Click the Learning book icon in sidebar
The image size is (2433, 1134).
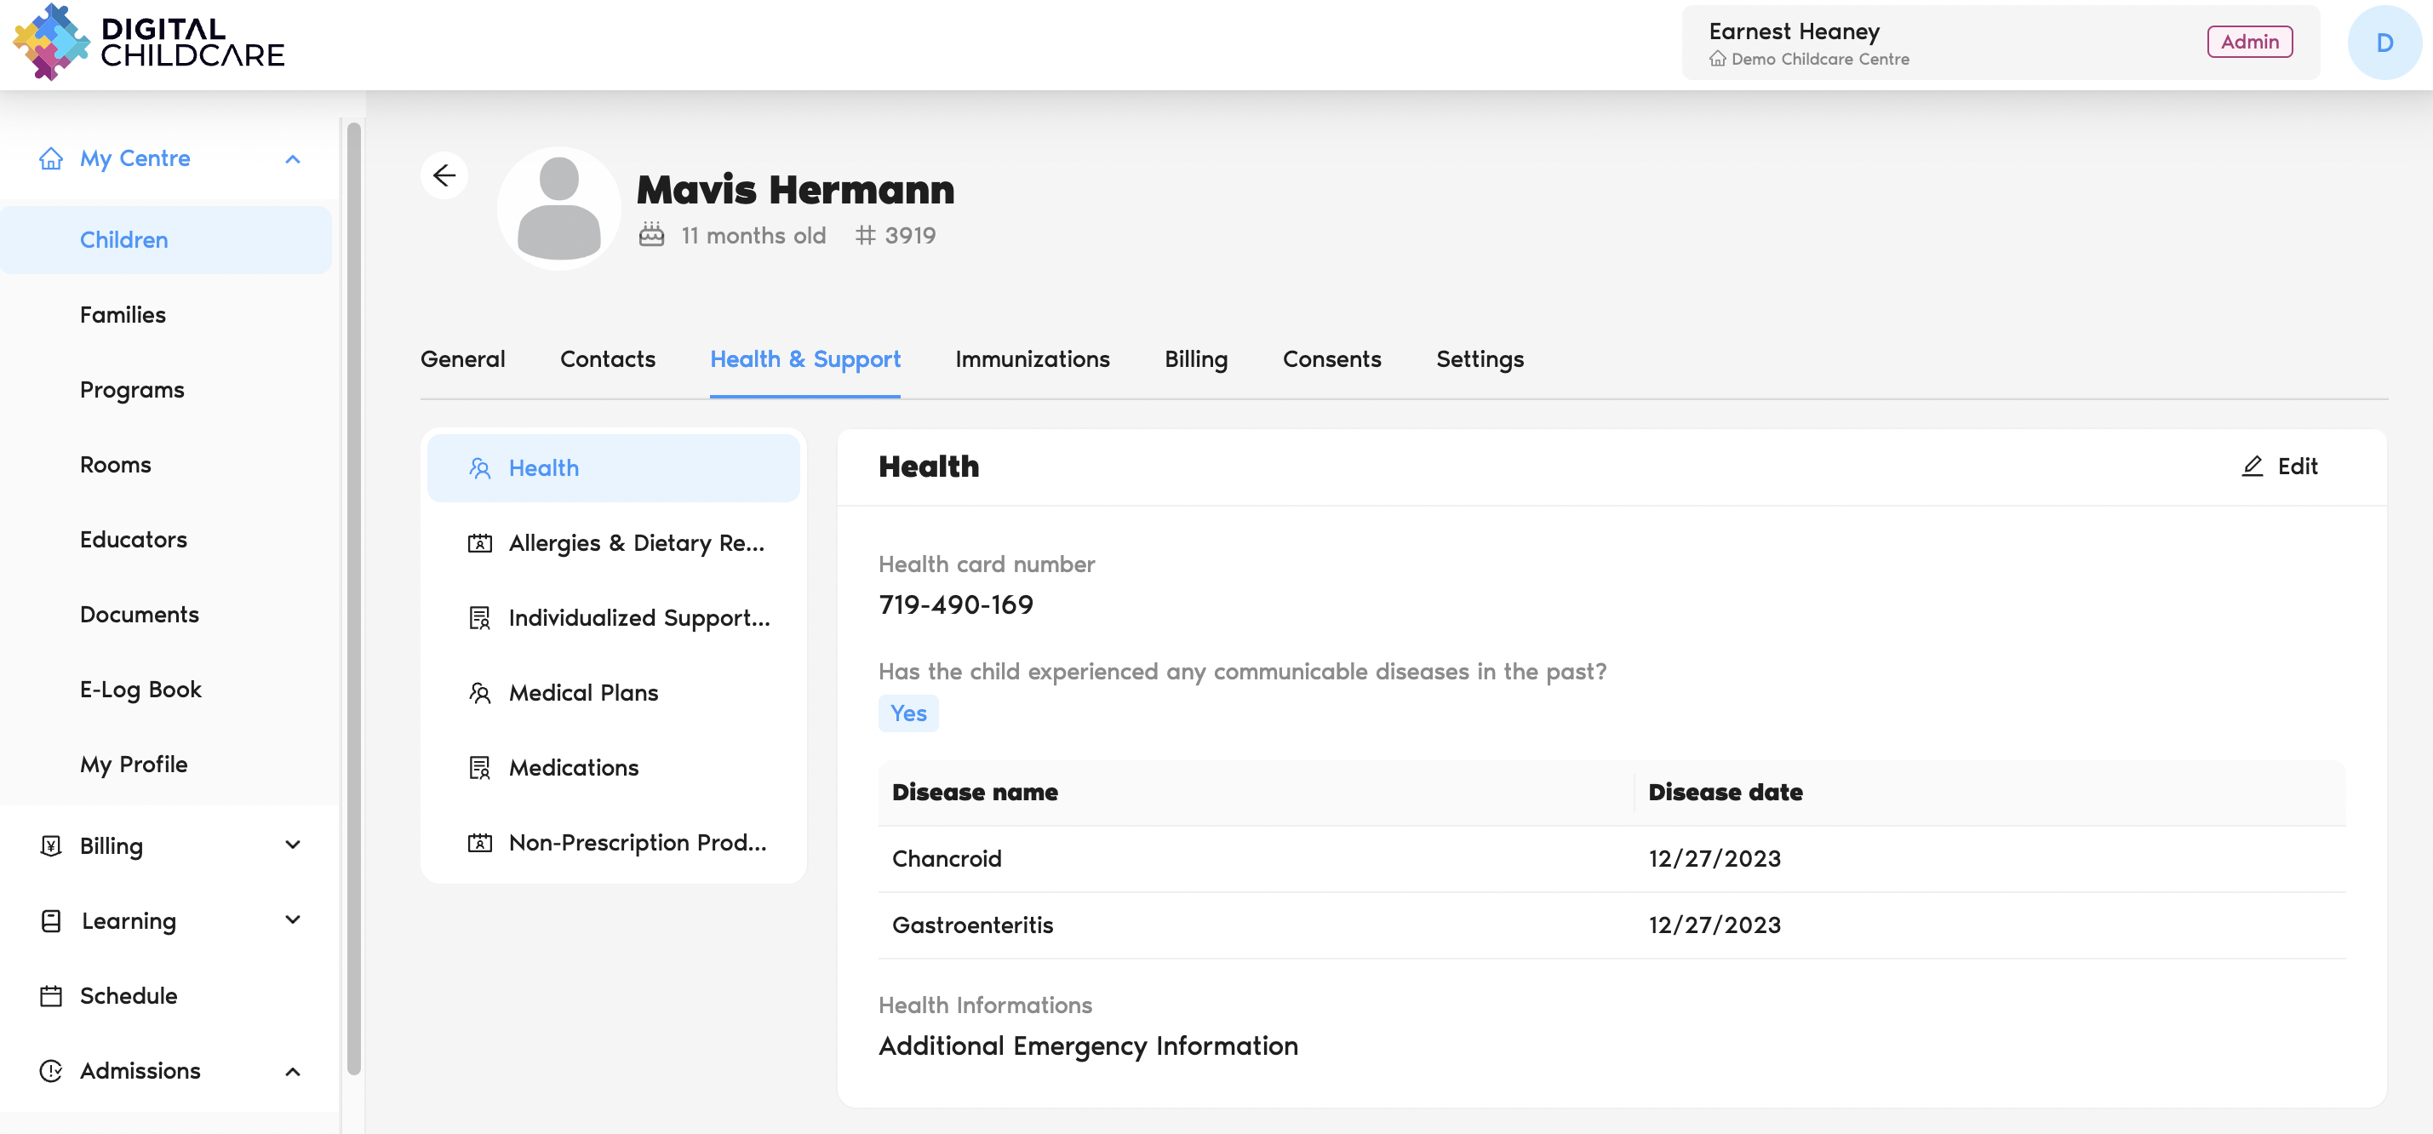point(51,920)
